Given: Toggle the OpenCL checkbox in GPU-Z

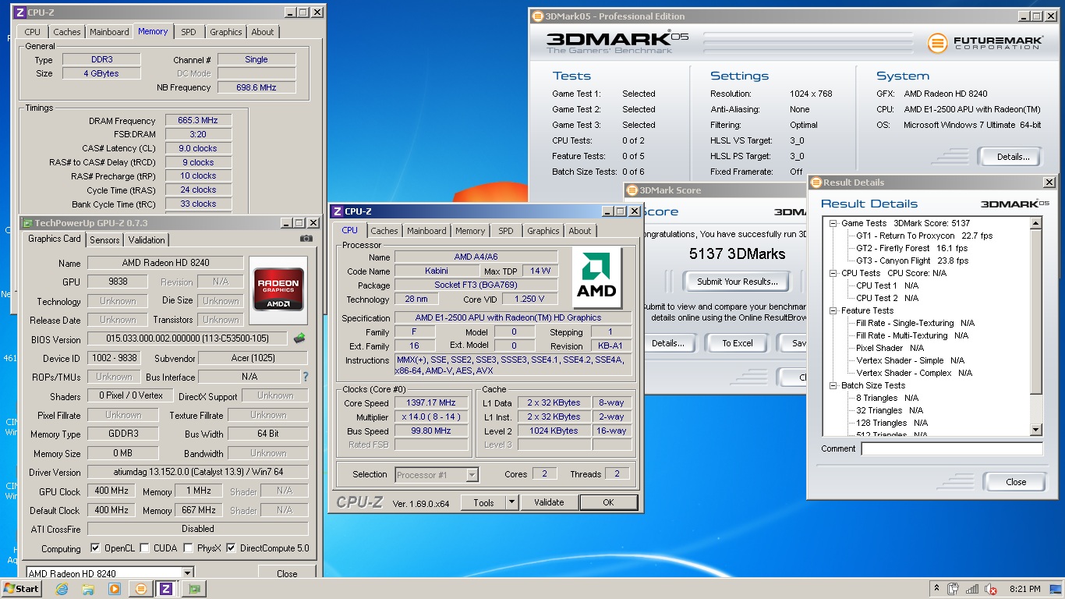Looking at the screenshot, I should pos(95,548).
